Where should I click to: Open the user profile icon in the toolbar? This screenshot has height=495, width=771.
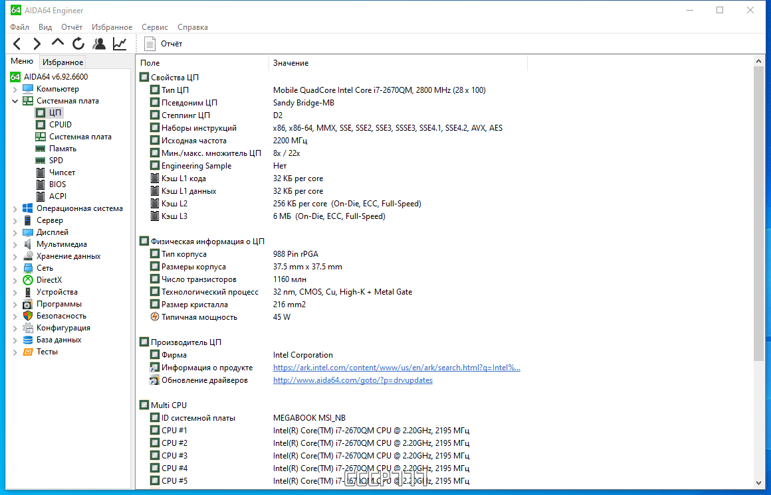coord(99,44)
